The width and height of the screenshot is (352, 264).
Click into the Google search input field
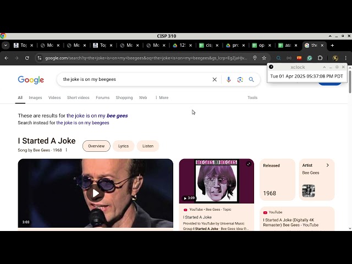(x=135, y=79)
